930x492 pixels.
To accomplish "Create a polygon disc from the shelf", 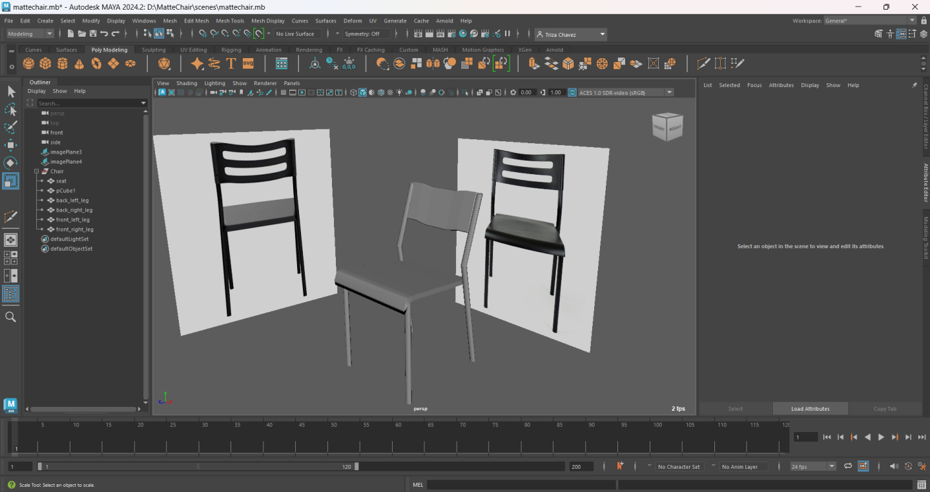I will click(130, 63).
